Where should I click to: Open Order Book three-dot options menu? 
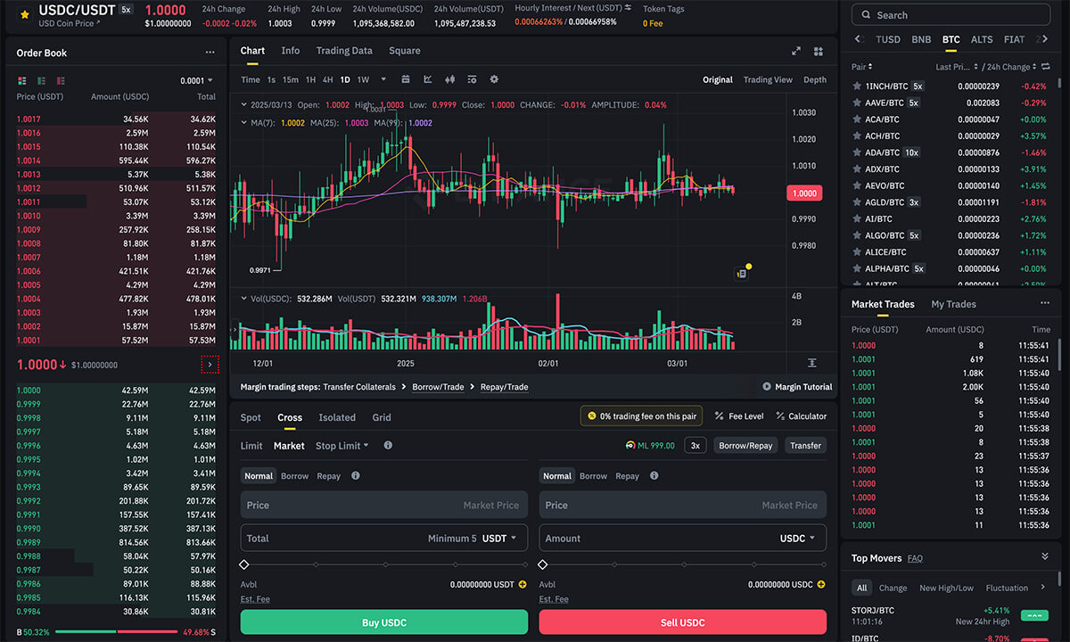point(210,53)
